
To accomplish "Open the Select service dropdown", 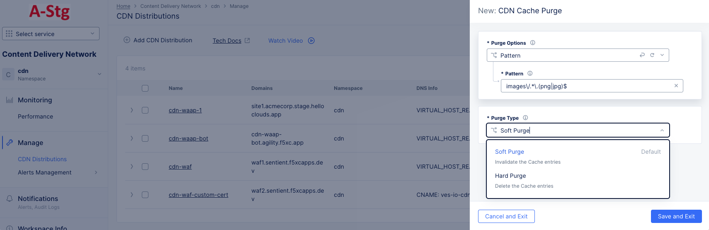I will (x=51, y=34).
